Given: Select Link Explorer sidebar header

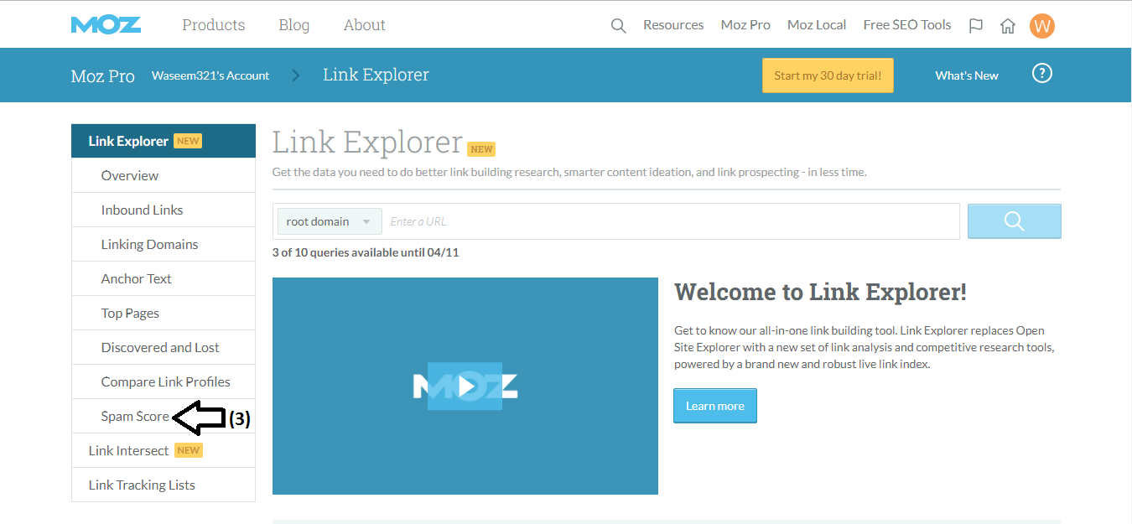Looking at the screenshot, I should pos(164,141).
